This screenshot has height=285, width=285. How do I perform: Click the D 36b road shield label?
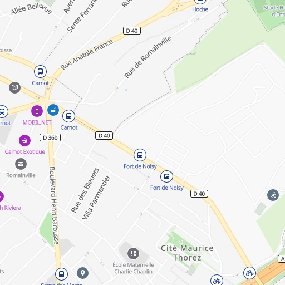[50, 137]
